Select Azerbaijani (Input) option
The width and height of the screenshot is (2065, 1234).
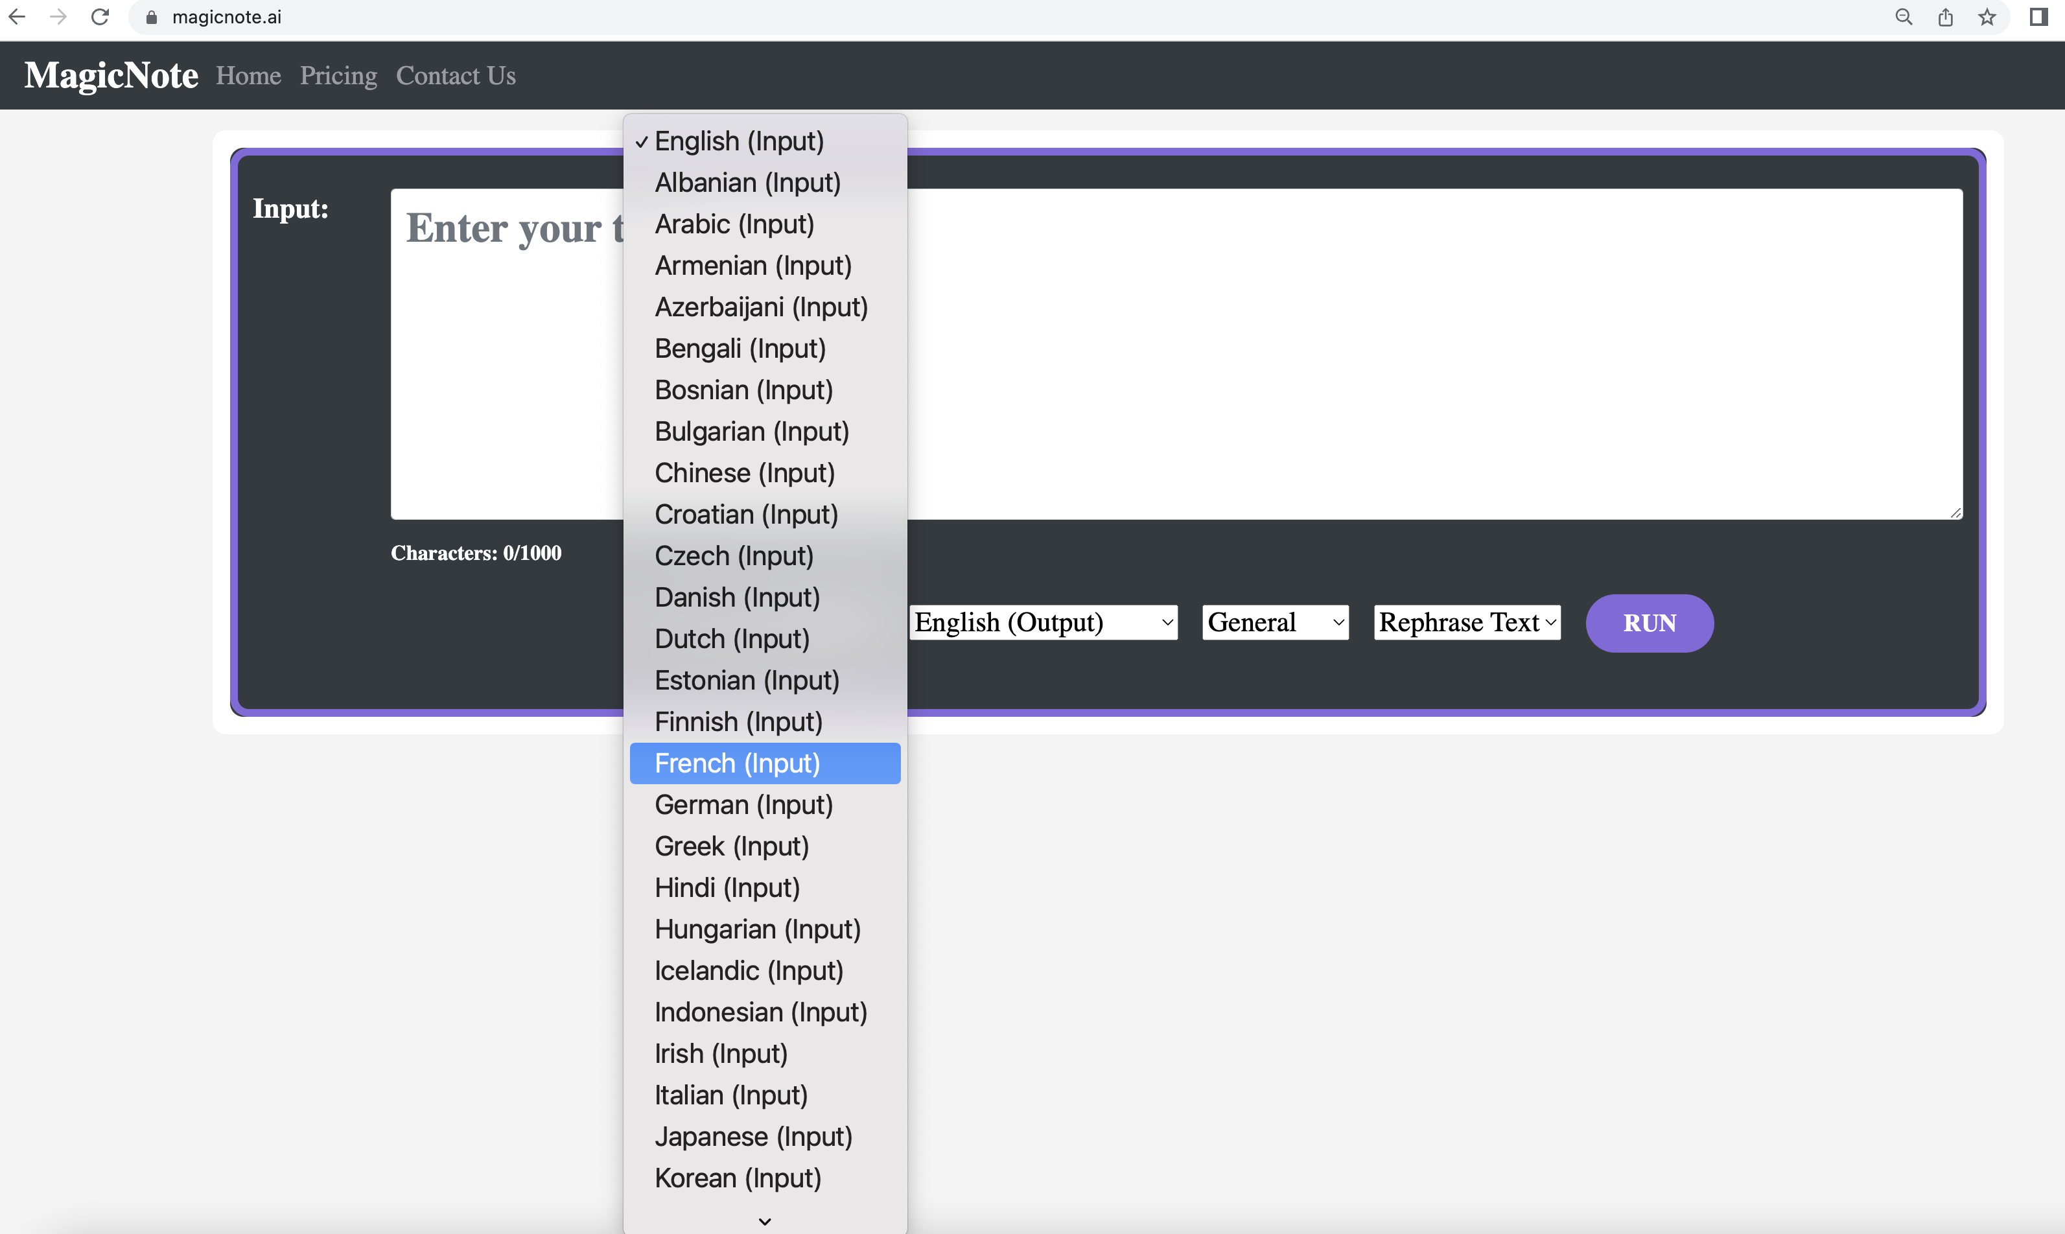click(765, 308)
